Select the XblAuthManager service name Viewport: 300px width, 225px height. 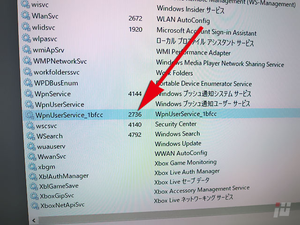click(64, 176)
